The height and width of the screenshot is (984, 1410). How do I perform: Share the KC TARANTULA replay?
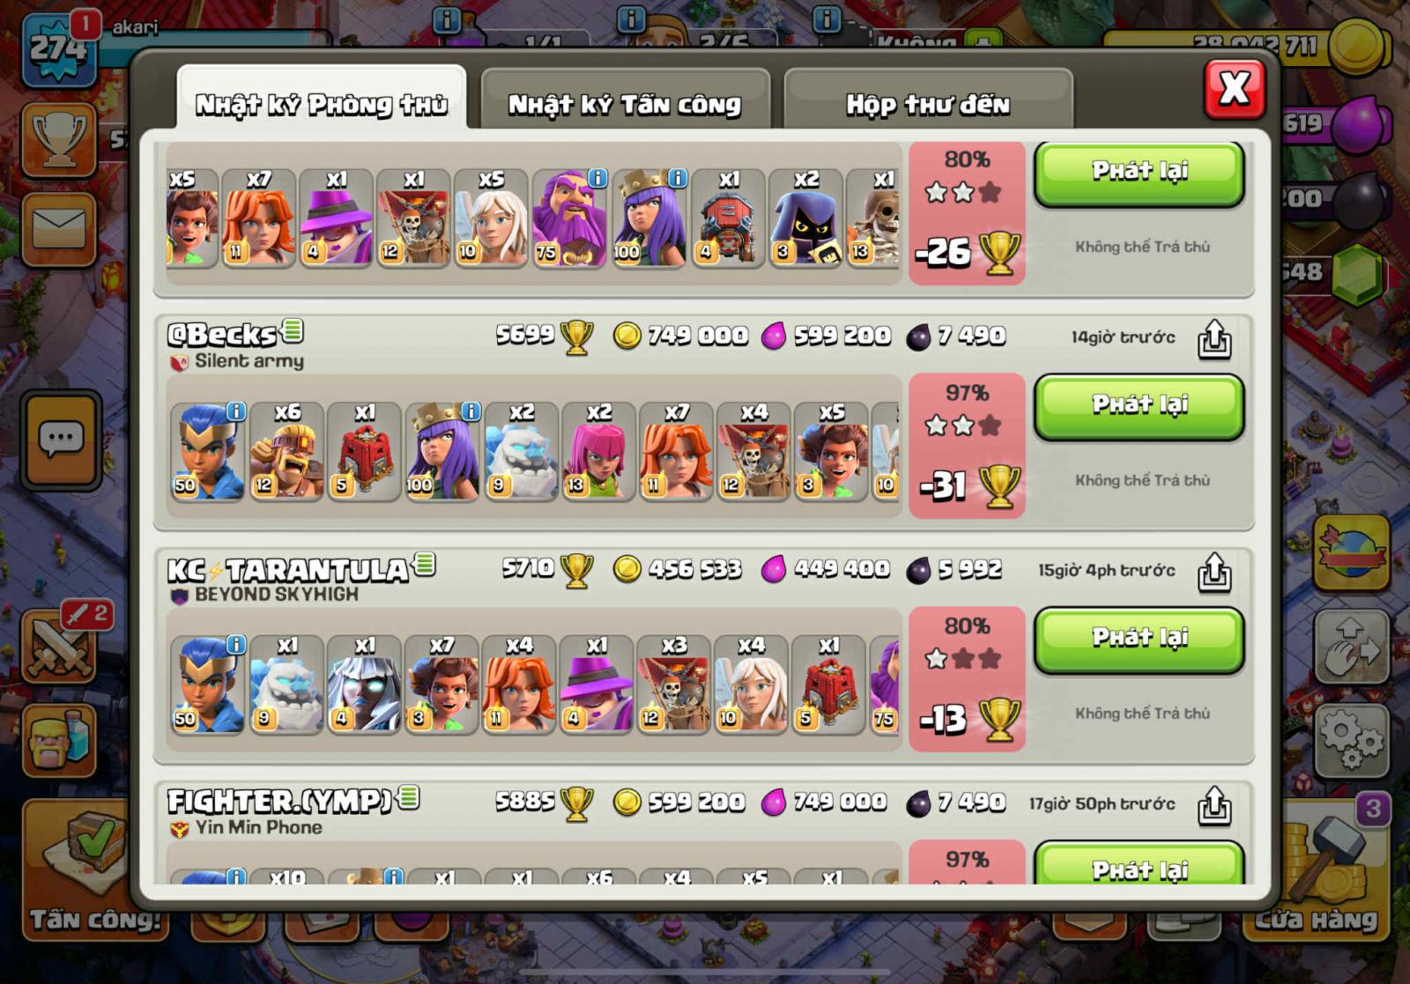(x=1214, y=572)
